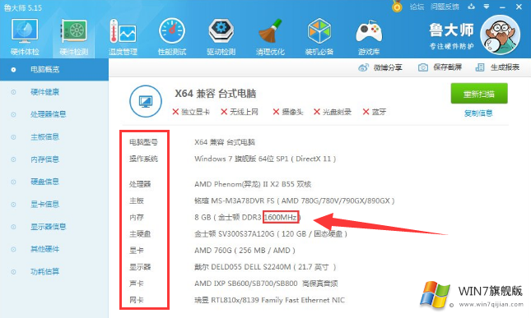Open 温度管理 temperature management thermometer icon

(x=123, y=37)
